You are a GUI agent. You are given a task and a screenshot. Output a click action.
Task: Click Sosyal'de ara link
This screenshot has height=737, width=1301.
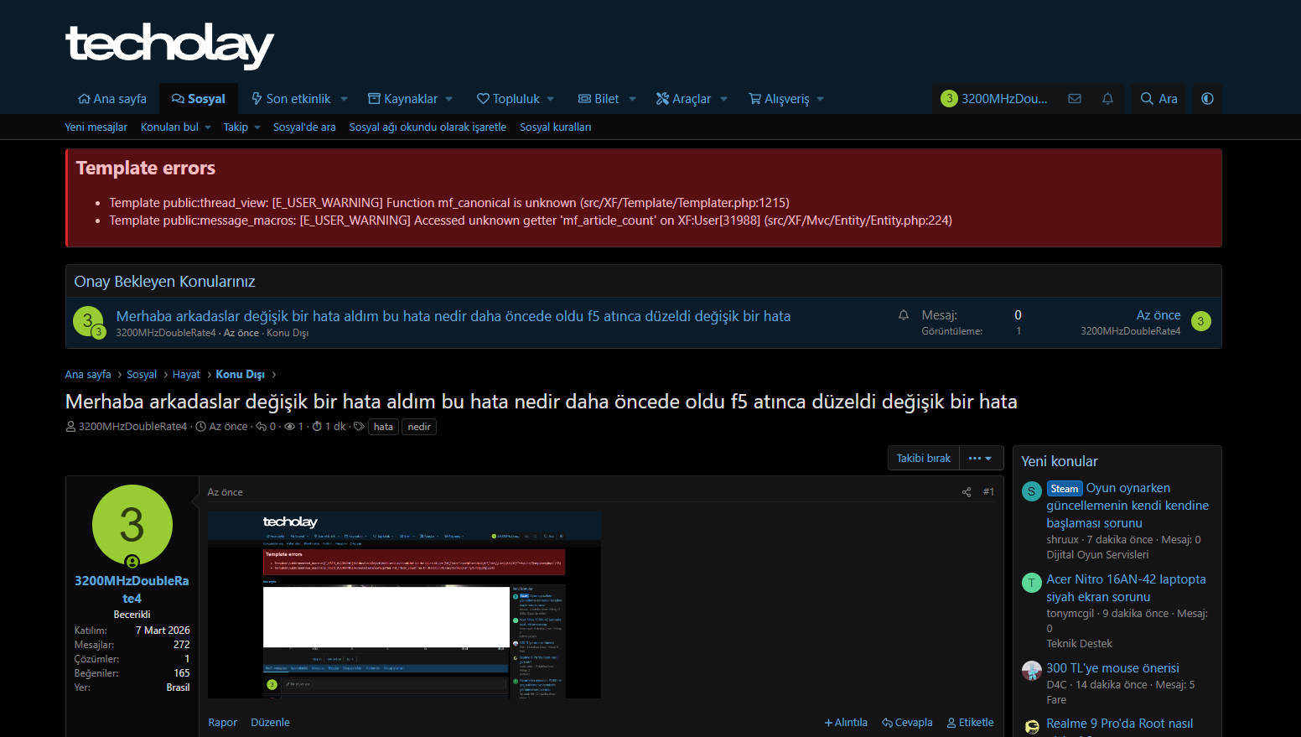[304, 127]
